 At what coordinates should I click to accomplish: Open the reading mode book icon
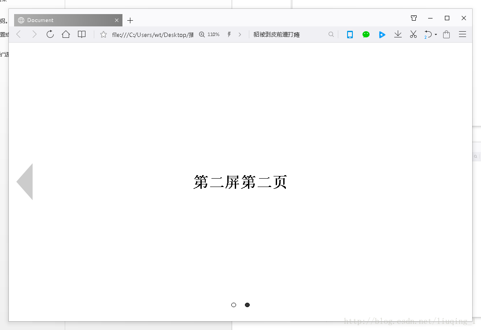(x=81, y=34)
